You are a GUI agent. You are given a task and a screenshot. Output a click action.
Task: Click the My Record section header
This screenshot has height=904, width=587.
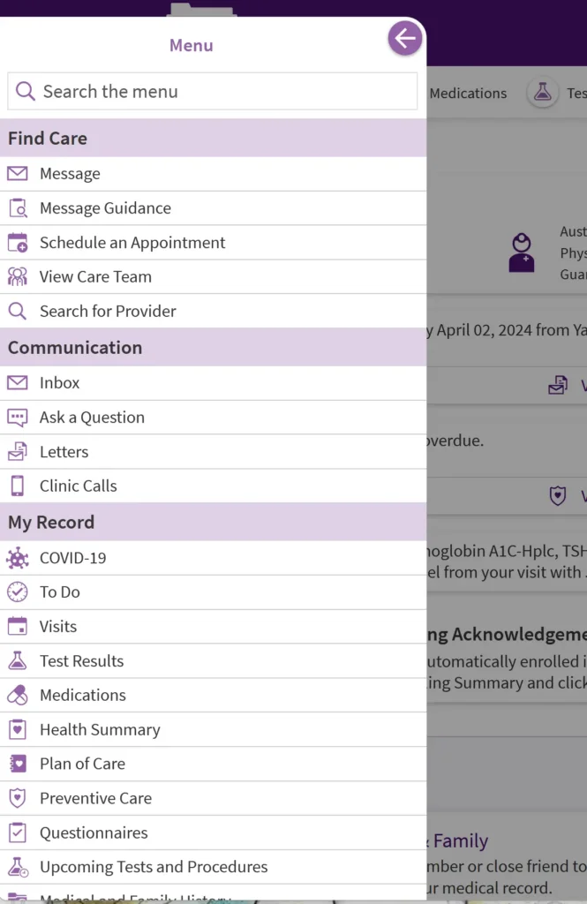214,522
